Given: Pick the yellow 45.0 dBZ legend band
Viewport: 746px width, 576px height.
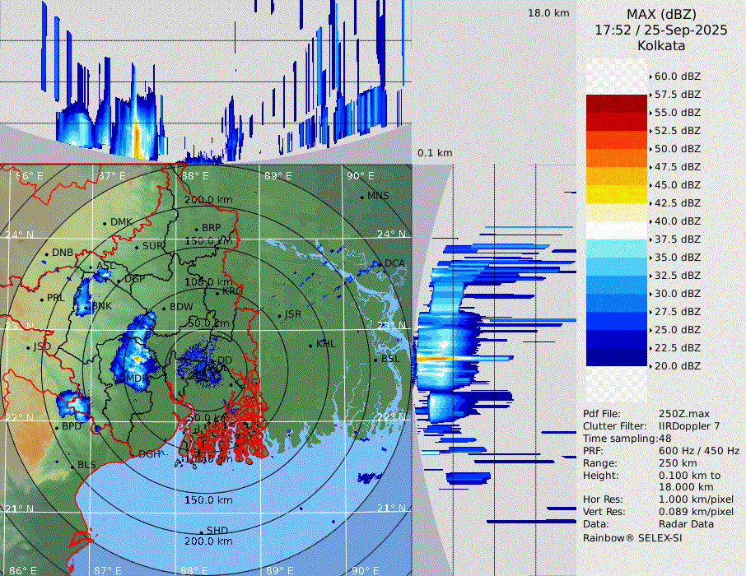Looking at the screenshot, I should pos(616,194).
